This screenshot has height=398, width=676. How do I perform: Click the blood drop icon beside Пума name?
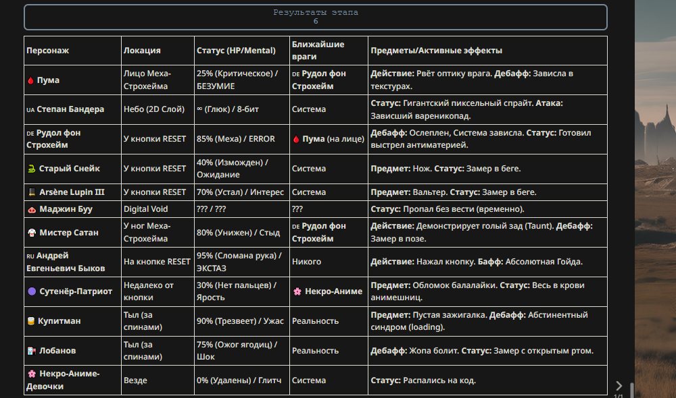(x=30, y=80)
